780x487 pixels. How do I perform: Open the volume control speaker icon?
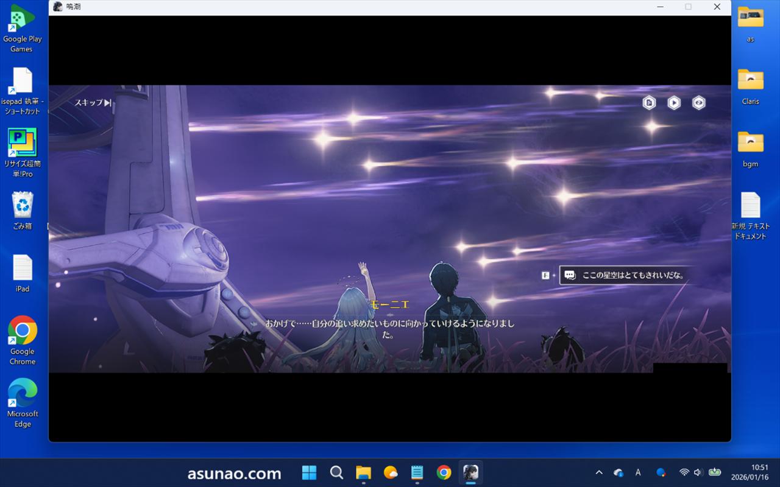coord(698,473)
